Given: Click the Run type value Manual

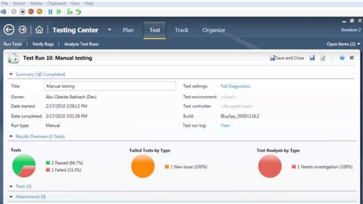Looking at the screenshot, I should (x=53, y=125).
